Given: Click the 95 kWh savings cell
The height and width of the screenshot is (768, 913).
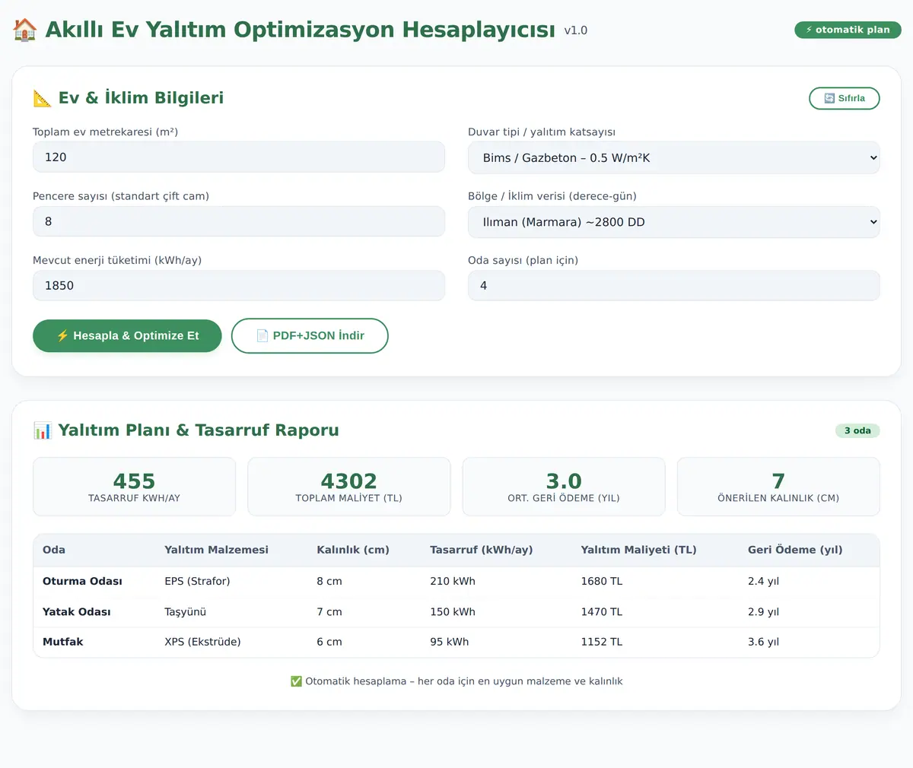Looking at the screenshot, I should coord(450,642).
